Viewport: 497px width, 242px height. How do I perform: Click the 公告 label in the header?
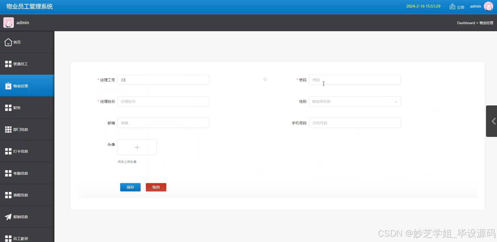click(461, 7)
